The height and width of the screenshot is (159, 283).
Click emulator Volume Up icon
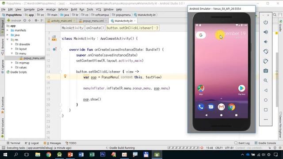click(265, 32)
